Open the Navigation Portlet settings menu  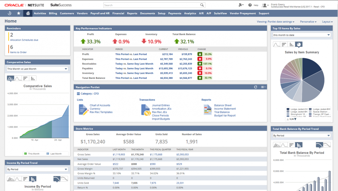(x=263, y=87)
